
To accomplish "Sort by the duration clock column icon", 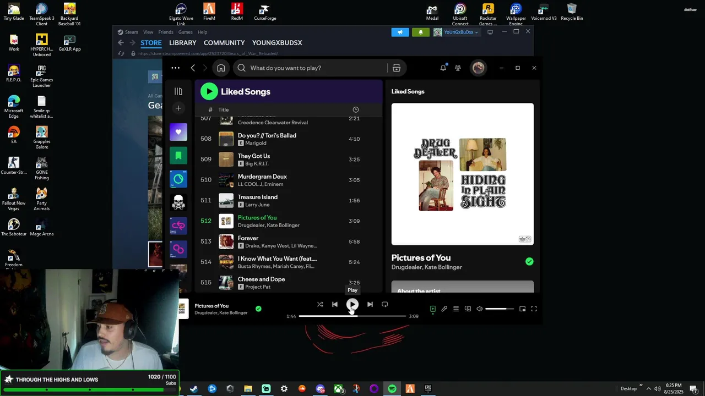I will [355, 109].
